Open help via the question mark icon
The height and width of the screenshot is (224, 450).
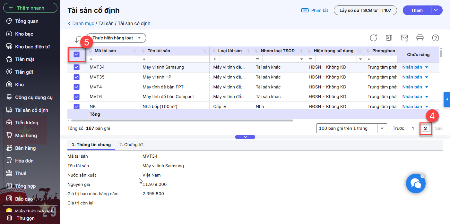435,38
